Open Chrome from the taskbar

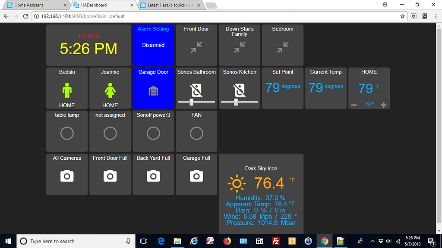(324, 241)
